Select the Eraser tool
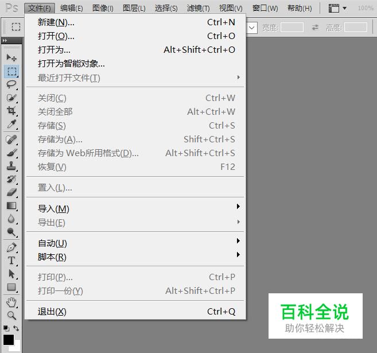Screen dimensions: 377x353 (11, 192)
